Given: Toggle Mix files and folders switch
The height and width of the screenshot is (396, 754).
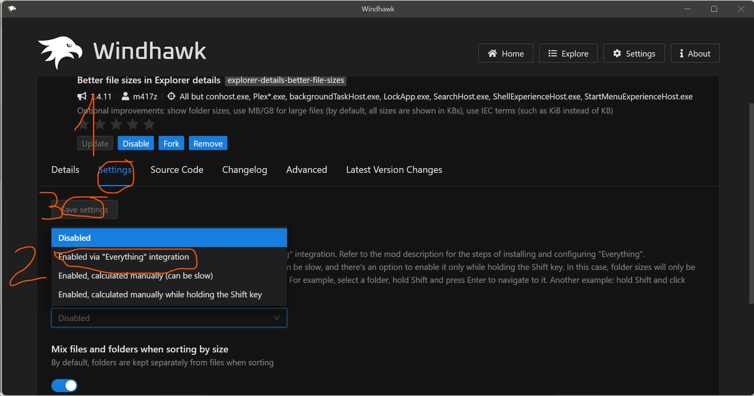Looking at the screenshot, I should click(64, 385).
